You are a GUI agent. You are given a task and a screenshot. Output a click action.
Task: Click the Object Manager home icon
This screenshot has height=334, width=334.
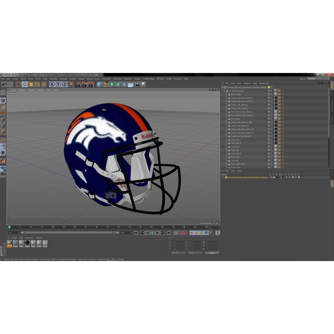click(x=322, y=83)
